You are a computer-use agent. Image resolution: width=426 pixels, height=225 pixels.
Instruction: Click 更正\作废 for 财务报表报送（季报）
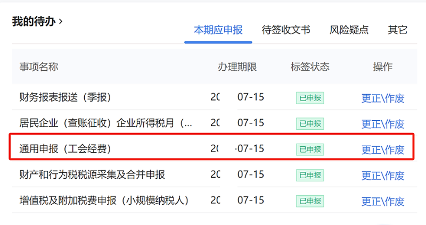click(383, 98)
